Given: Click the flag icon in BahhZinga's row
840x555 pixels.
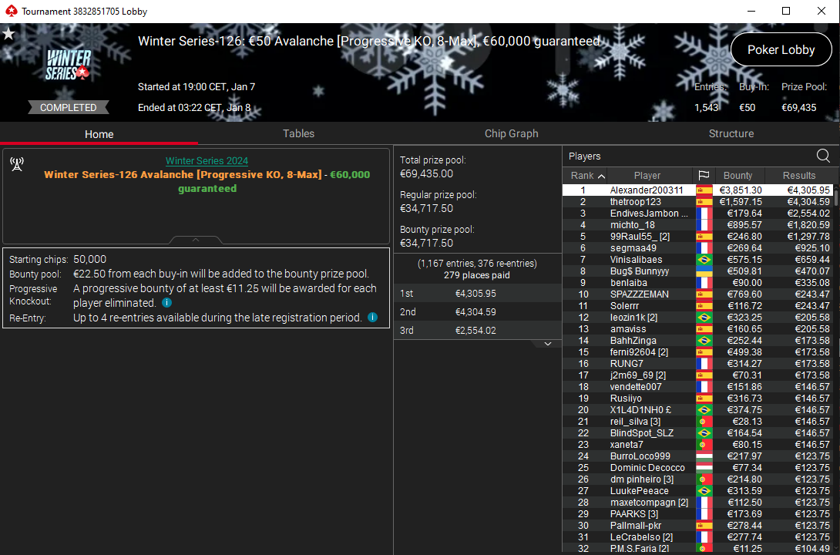Looking at the screenshot, I should coord(704,341).
